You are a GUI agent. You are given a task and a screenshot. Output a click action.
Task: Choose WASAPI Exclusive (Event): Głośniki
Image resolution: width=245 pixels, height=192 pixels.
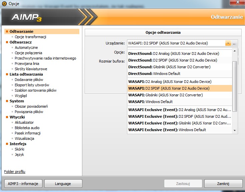[x=180, y=123]
